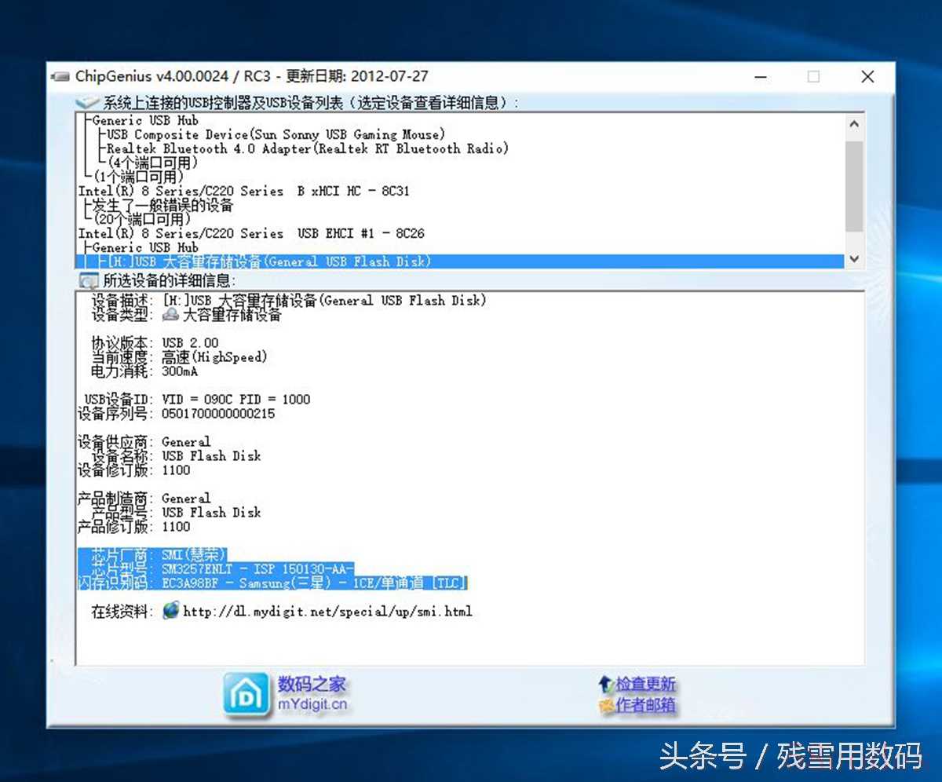The width and height of the screenshot is (942, 782).
Task: Click the drive icon beside 大容量存储设备 device type
Action: pos(170,315)
